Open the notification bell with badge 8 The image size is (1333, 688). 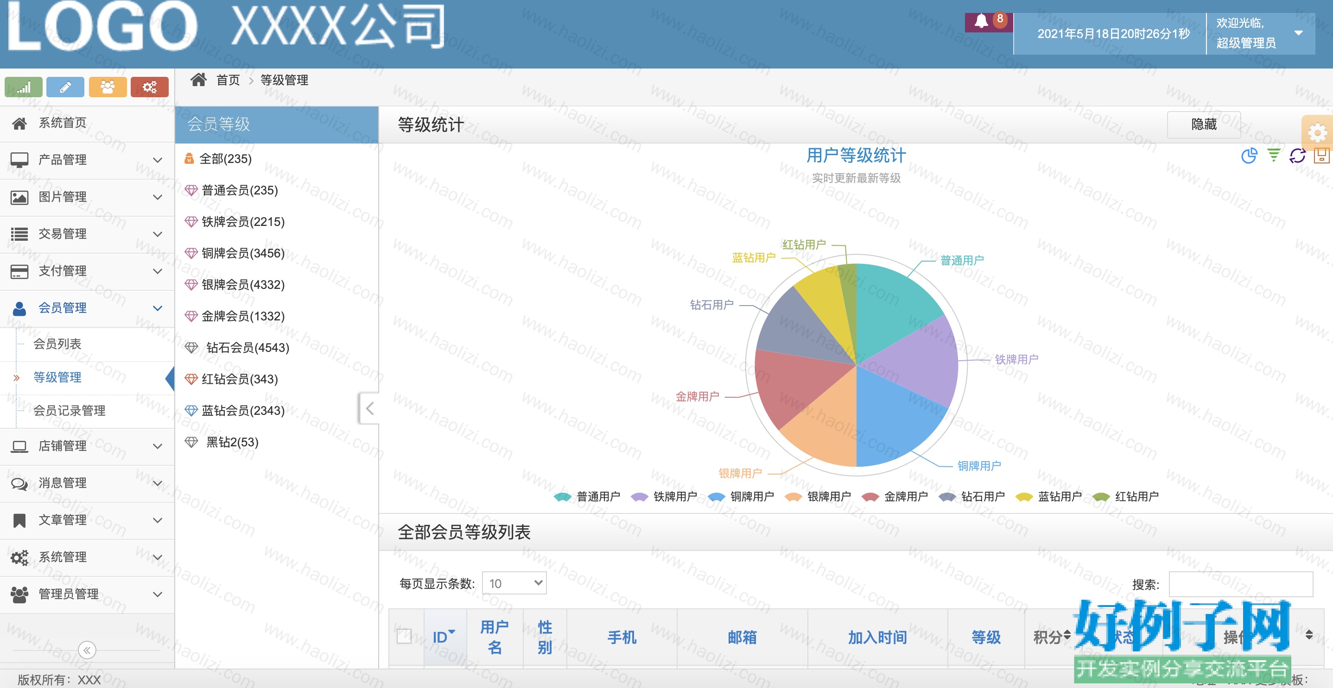[x=988, y=22]
